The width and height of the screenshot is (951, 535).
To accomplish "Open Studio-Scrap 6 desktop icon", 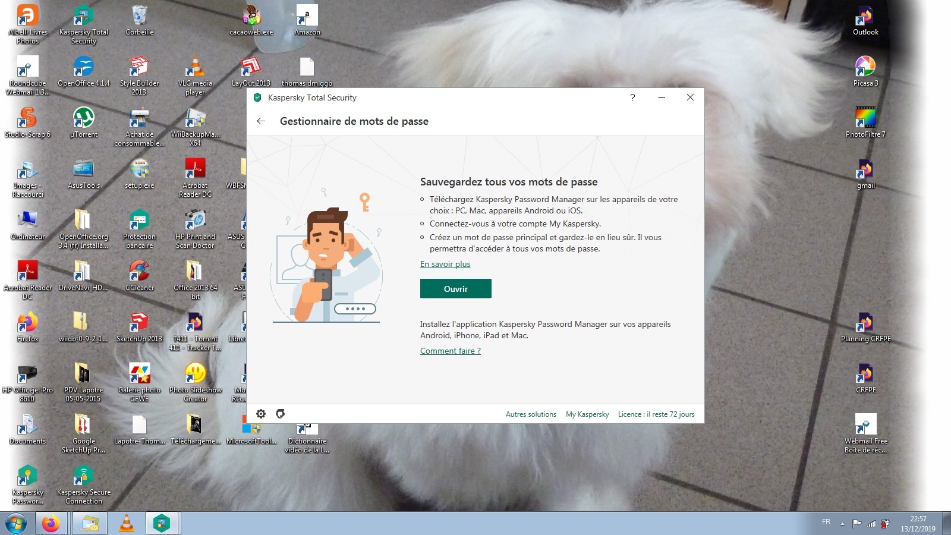I will [x=28, y=123].
